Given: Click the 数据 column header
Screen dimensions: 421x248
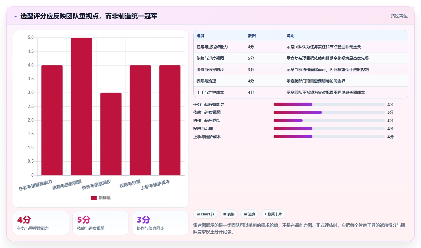Looking at the screenshot, I should [252, 36].
